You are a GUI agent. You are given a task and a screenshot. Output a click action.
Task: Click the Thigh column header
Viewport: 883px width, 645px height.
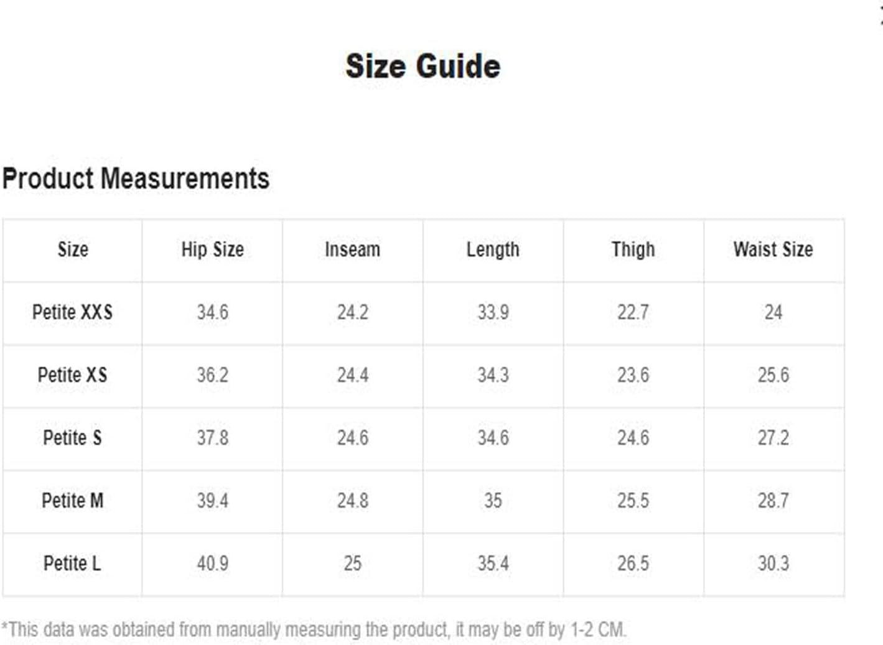click(x=633, y=250)
